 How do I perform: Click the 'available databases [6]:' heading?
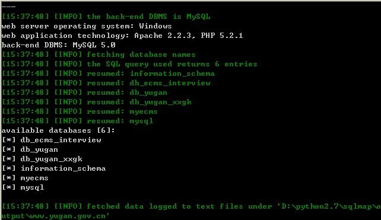click(x=58, y=130)
